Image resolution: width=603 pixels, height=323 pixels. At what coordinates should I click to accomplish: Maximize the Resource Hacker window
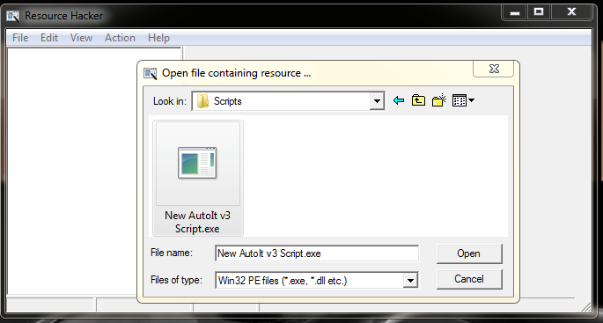pyautogui.click(x=539, y=12)
